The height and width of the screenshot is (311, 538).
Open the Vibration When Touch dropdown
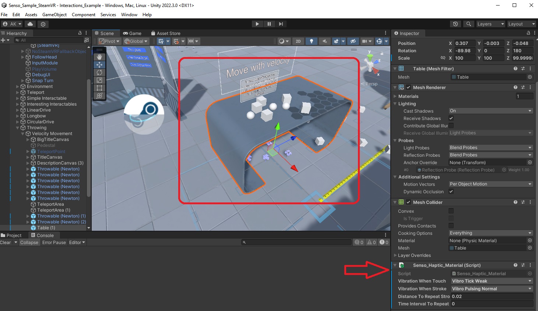(492, 281)
